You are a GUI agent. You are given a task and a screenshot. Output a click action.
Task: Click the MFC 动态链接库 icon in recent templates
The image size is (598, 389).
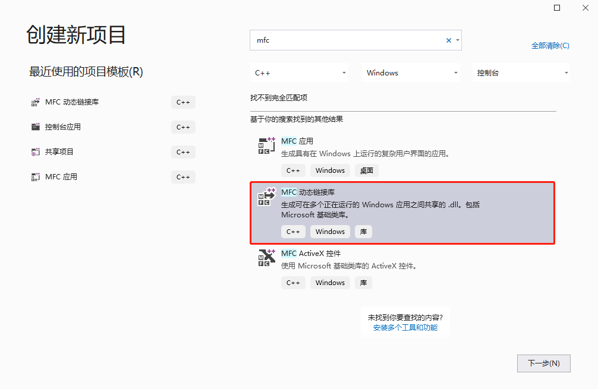point(36,102)
